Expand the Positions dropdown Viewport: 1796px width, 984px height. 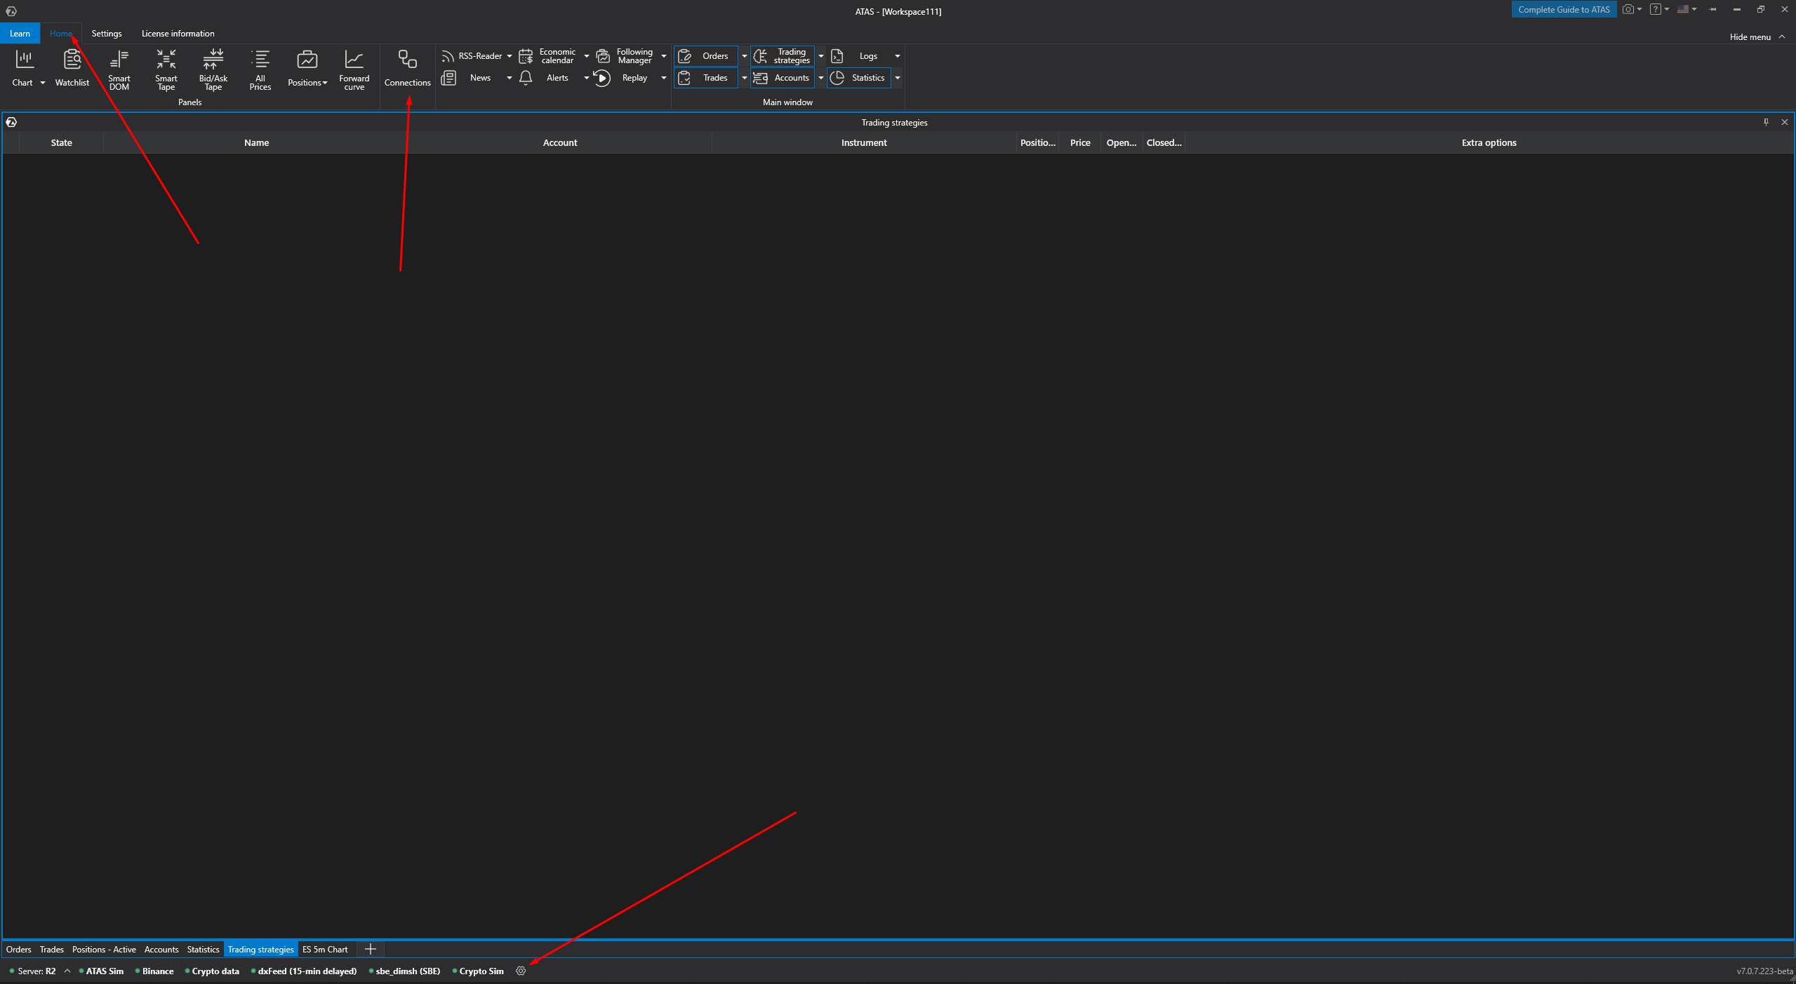click(325, 83)
